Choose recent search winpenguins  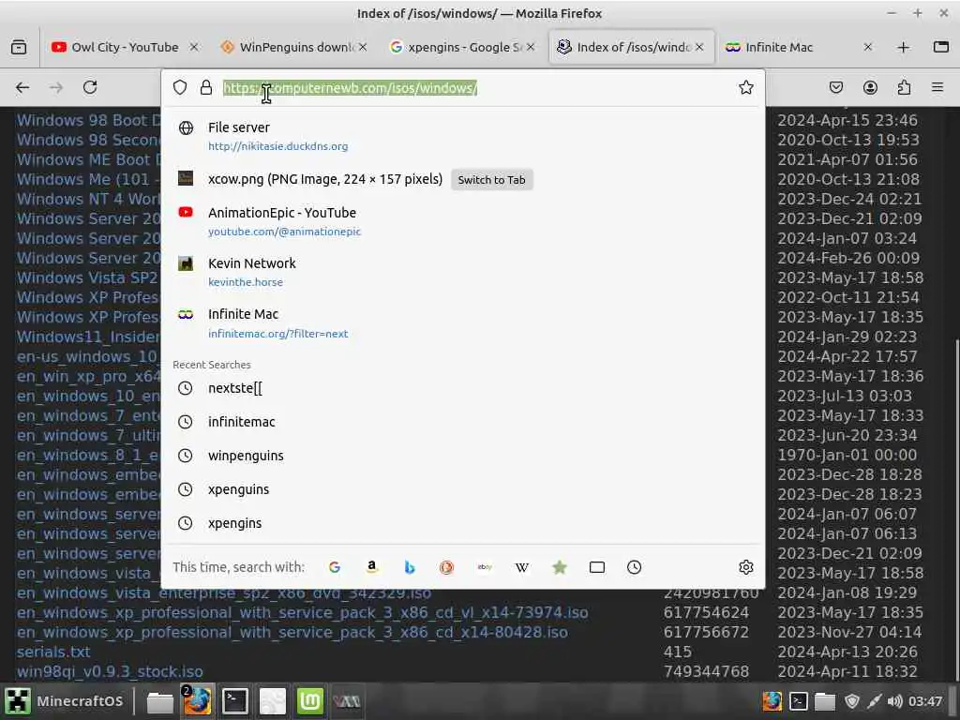click(463, 456)
